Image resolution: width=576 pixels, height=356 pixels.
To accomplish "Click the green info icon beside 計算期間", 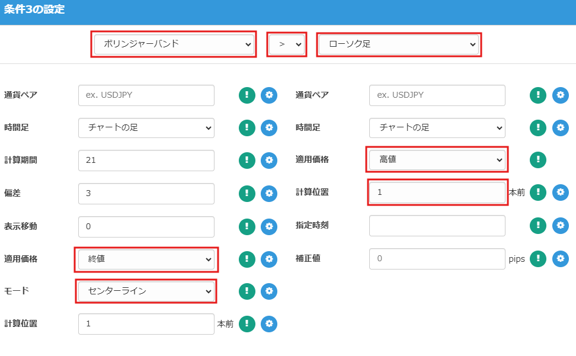I will click(x=247, y=160).
